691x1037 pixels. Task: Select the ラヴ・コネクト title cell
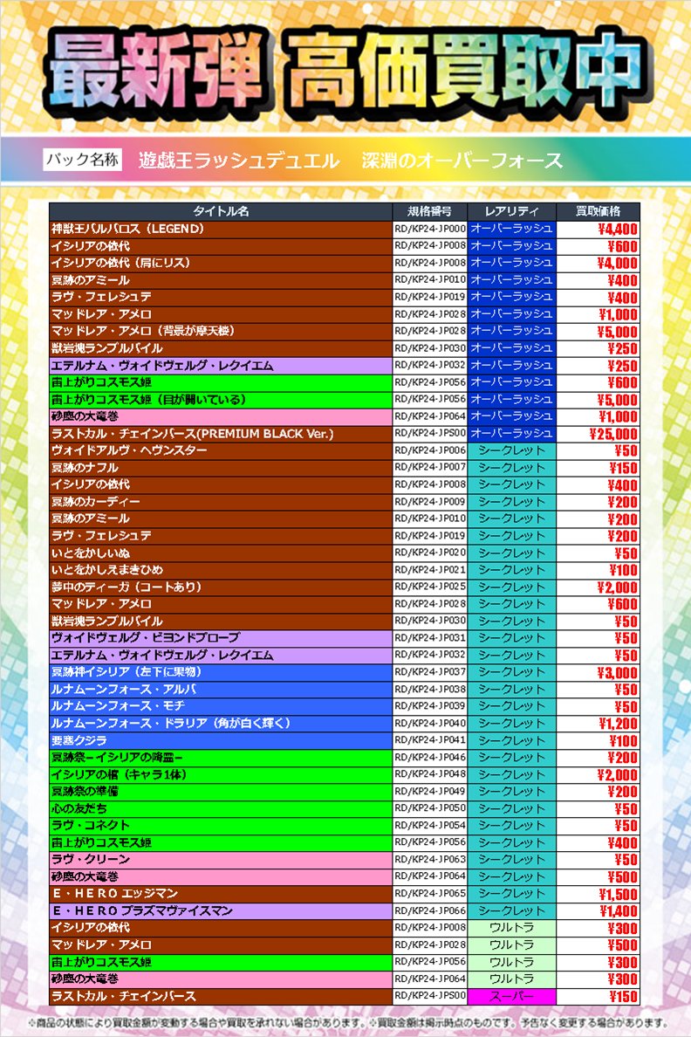tap(221, 826)
